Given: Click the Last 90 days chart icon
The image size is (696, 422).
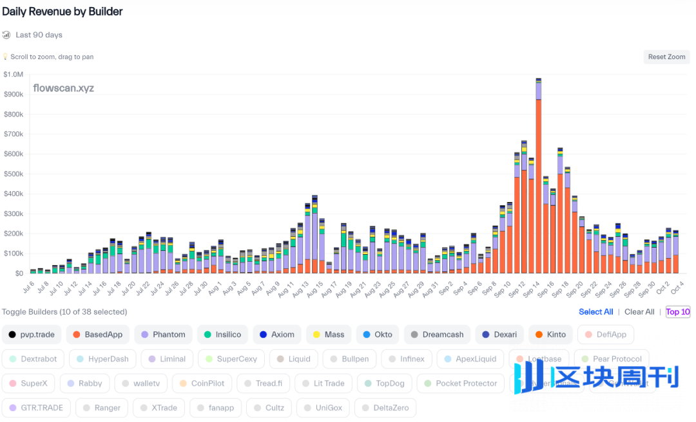Looking at the screenshot, I should pos(6,35).
